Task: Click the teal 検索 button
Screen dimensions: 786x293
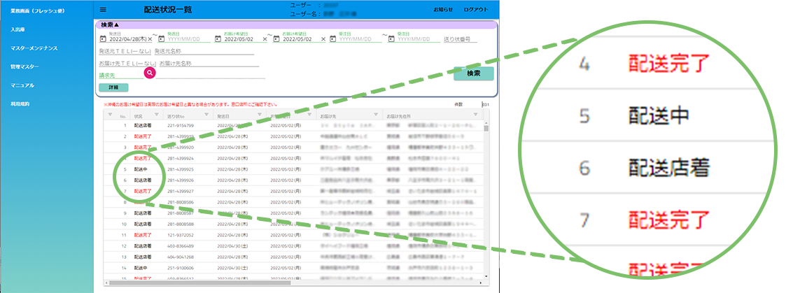Action: (x=474, y=73)
